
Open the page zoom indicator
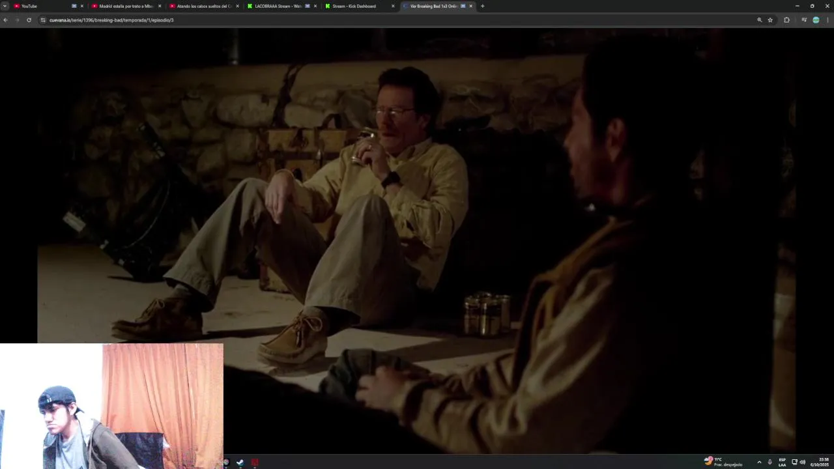[759, 20]
